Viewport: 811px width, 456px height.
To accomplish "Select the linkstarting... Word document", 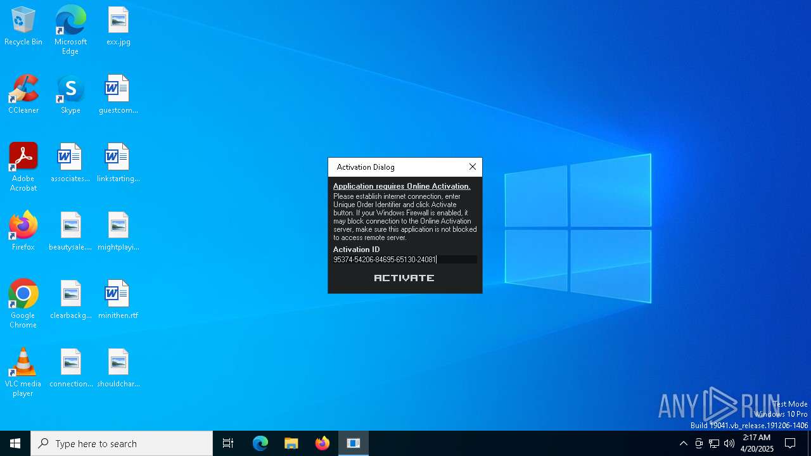I will point(118,163).
